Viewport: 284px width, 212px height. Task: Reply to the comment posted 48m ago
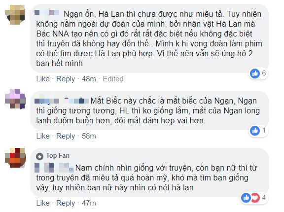[x=66, y=79]
